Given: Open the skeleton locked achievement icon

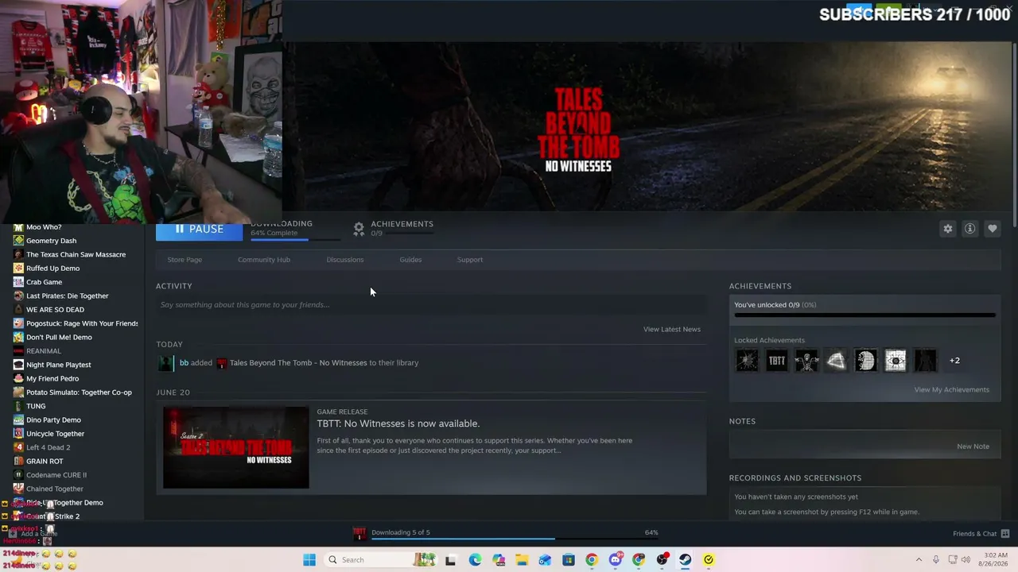Looking at the screenshot, I should (x=806, y=361).
